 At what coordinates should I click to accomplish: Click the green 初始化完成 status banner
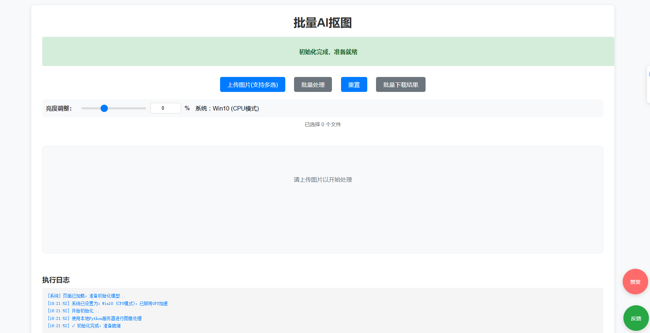(x=328, y=52)
